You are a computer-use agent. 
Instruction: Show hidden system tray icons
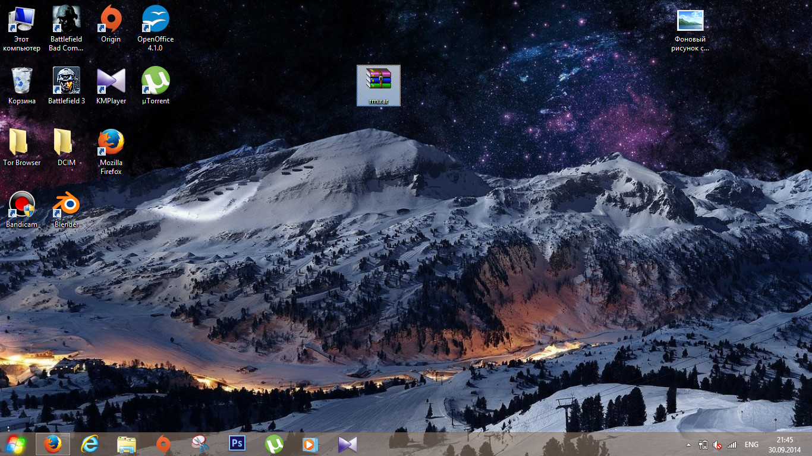click(x=688, y=445)
